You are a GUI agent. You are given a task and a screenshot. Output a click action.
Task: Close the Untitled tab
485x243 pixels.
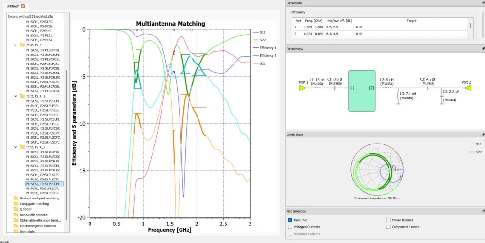23,6
